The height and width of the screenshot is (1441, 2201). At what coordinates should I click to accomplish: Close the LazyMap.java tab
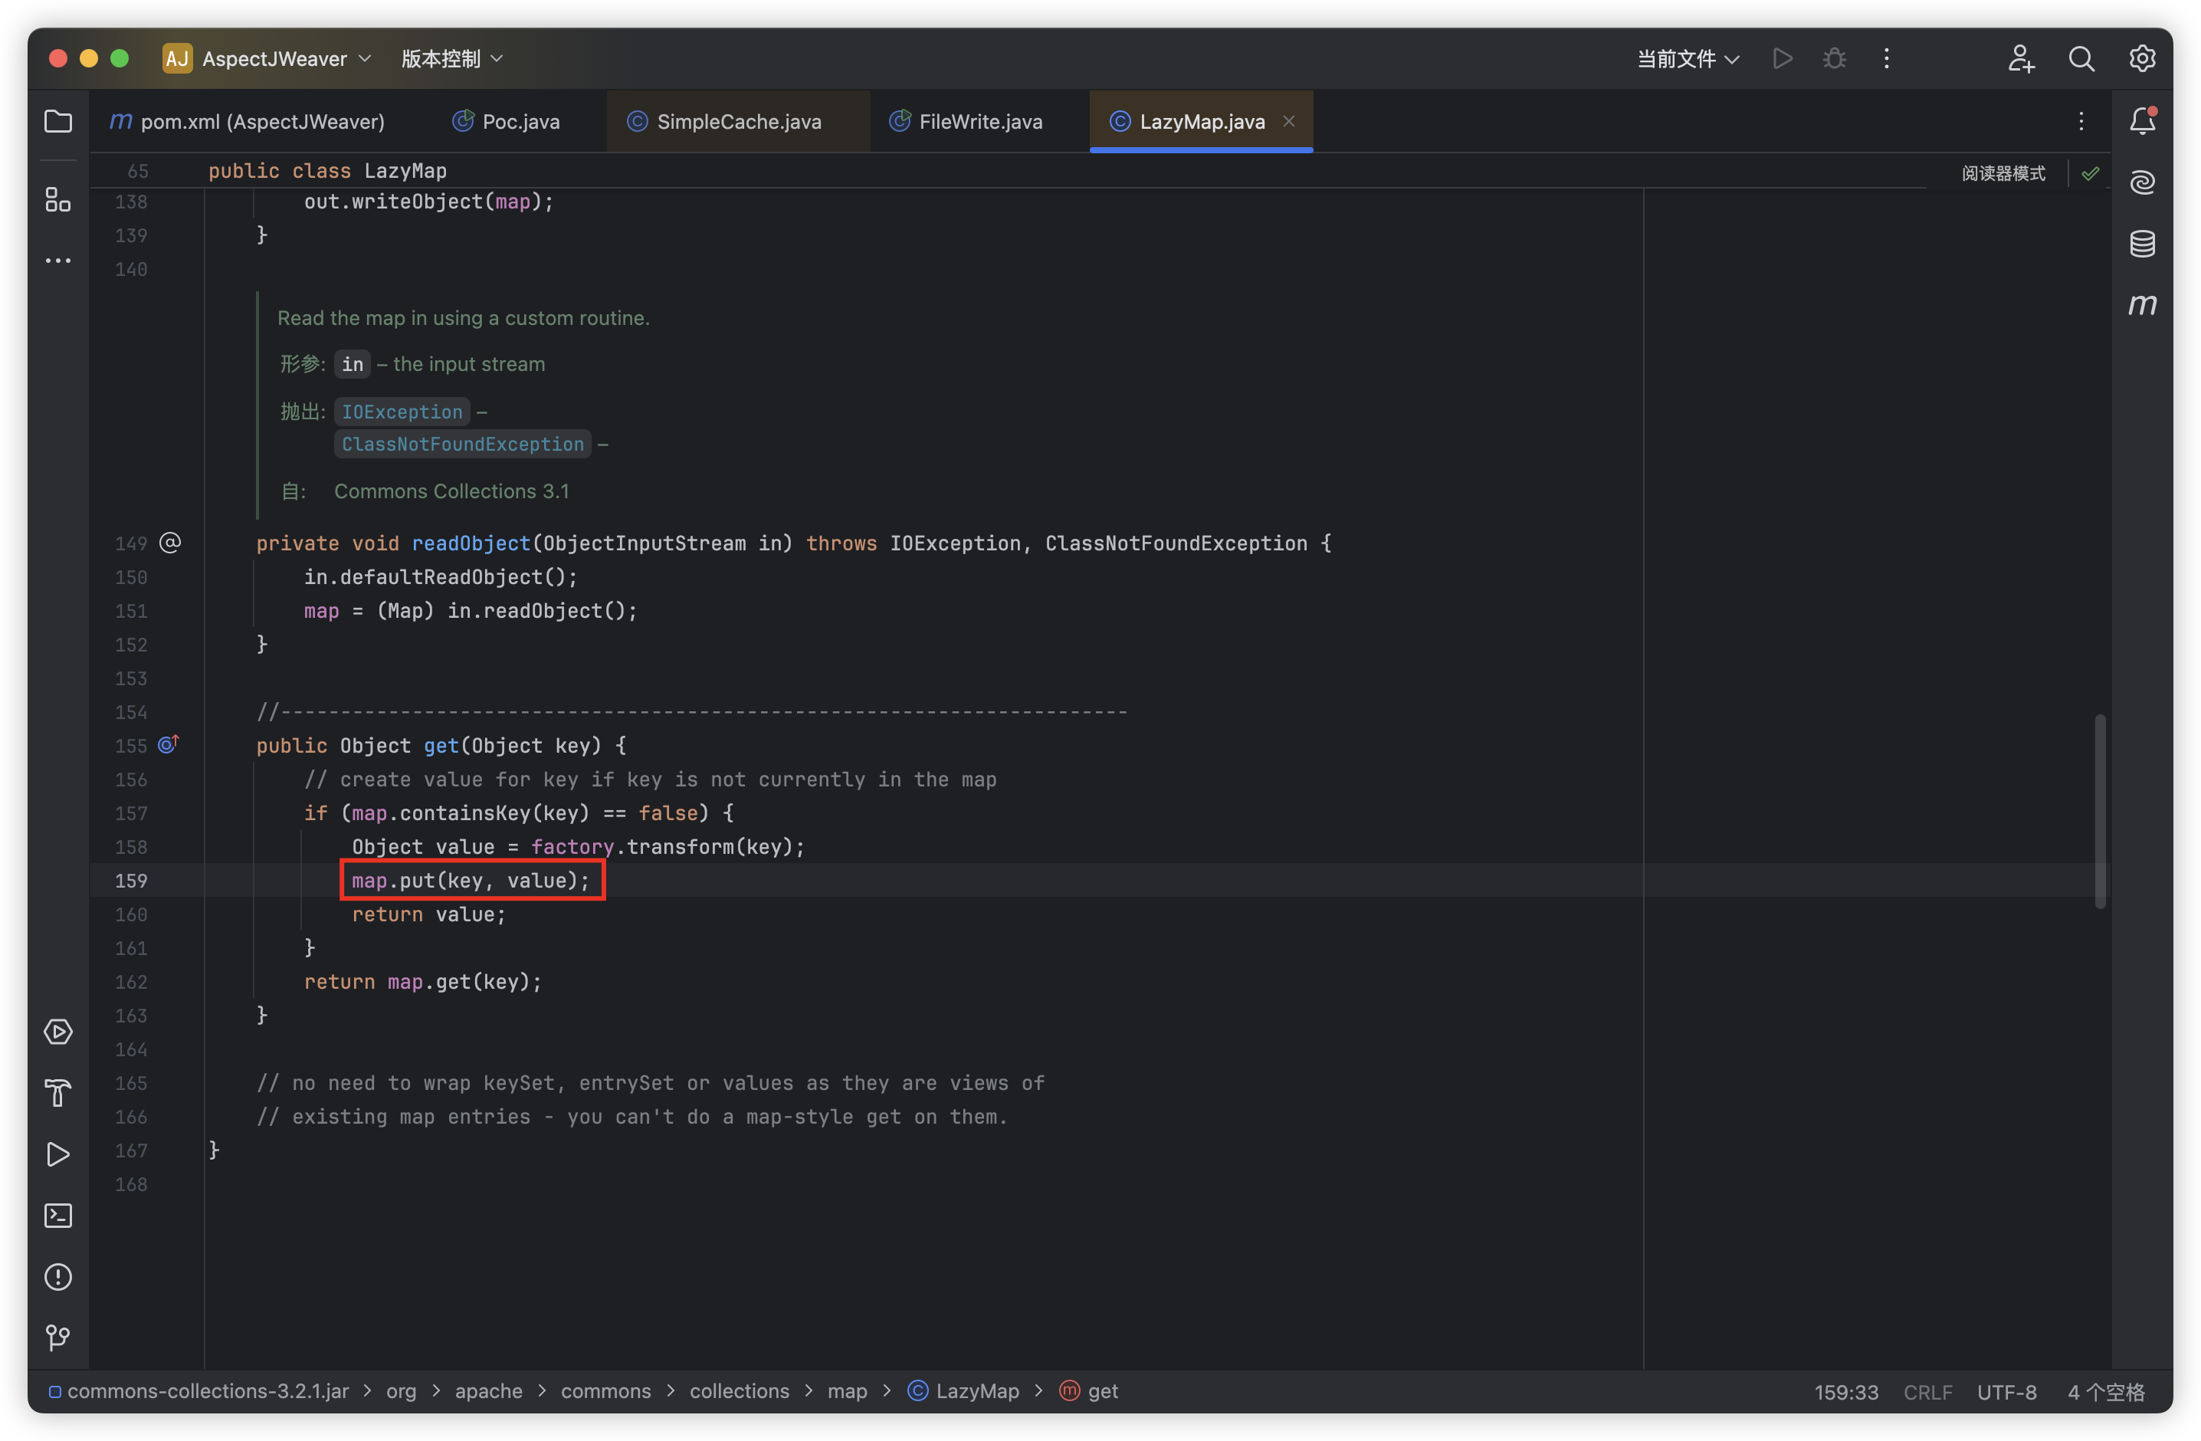tap(1288, 121)
